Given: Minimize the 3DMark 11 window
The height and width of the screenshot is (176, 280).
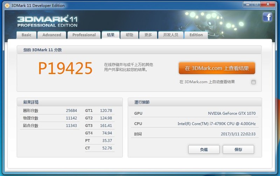Looking at the screenshot, I should 248,4.
